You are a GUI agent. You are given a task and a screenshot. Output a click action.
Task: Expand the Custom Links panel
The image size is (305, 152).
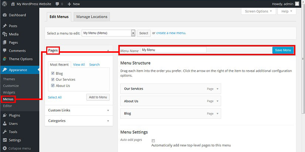click(108, 110)
